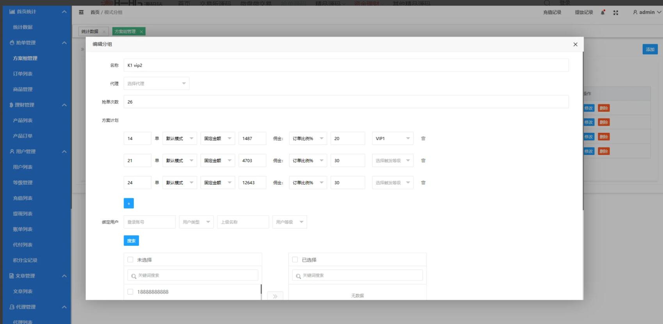663x324 pixels.
Task: Tick the checkbox for user 18888888888
Action: pyautogui.click(x=130, y=292)
